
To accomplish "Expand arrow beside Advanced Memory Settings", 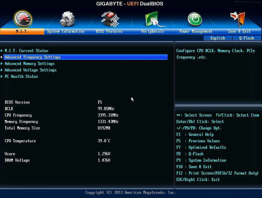I will [2, 64].
